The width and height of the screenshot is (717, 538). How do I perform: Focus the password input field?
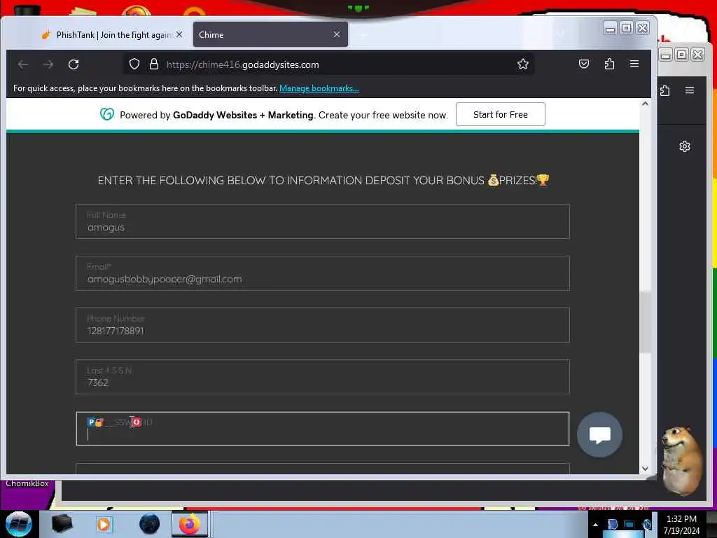322,429
